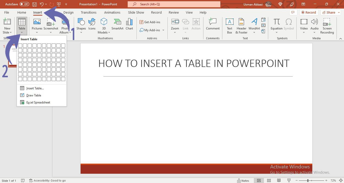Click the Video icon
Viewport: 344px width, 183px height.
pos(304,22)
